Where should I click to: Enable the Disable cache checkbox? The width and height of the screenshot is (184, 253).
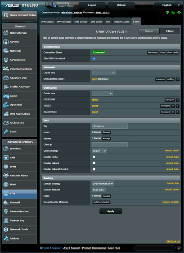tap(94, 157)
